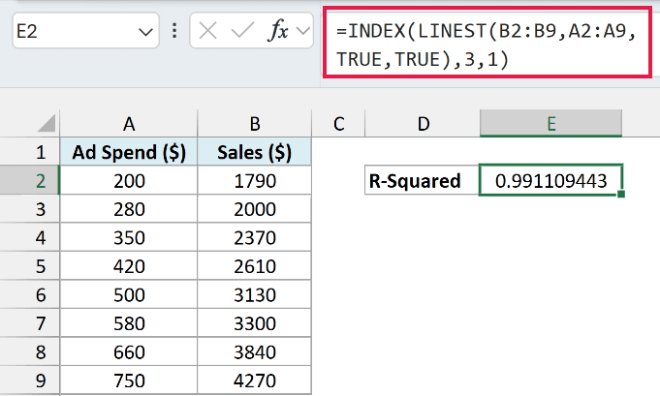660x396 pixels.
Task: Select cell containing 2610
Action: pyautogui.click(x=254, y=266)
